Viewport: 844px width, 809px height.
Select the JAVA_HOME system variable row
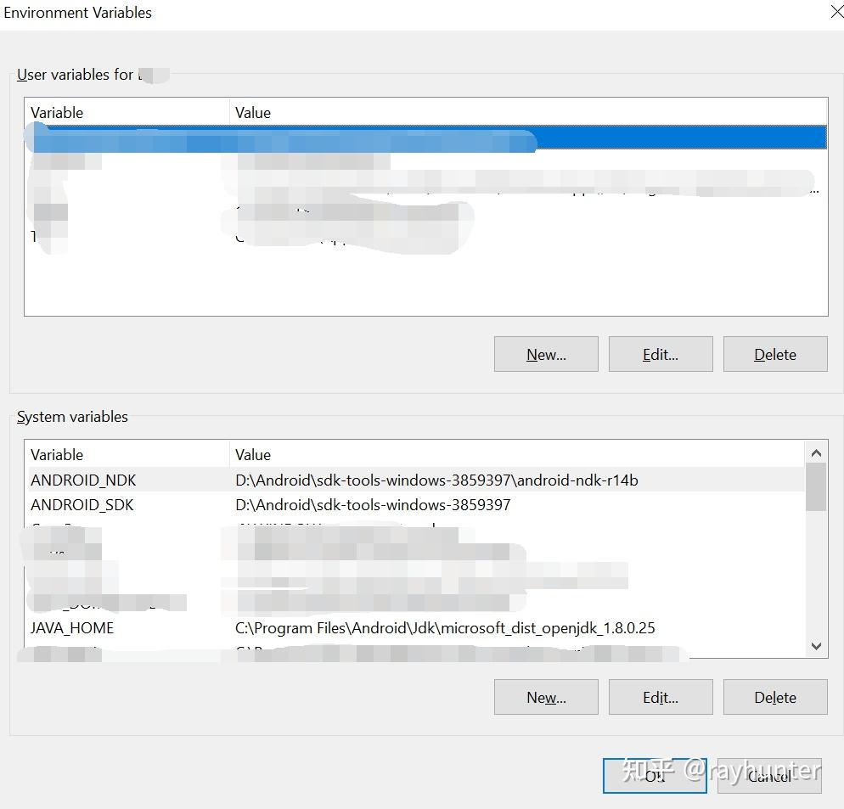click(340, 628)
